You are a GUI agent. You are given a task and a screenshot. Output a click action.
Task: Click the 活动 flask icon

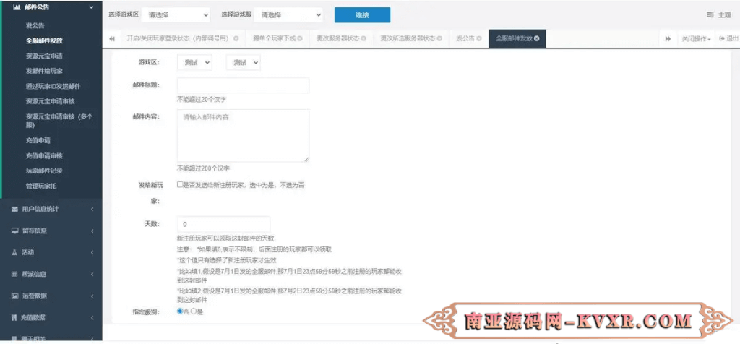point(14,253)
